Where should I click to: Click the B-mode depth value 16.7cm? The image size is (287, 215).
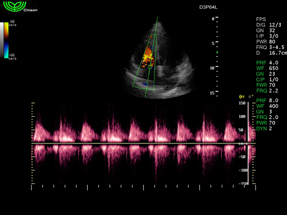268,53
